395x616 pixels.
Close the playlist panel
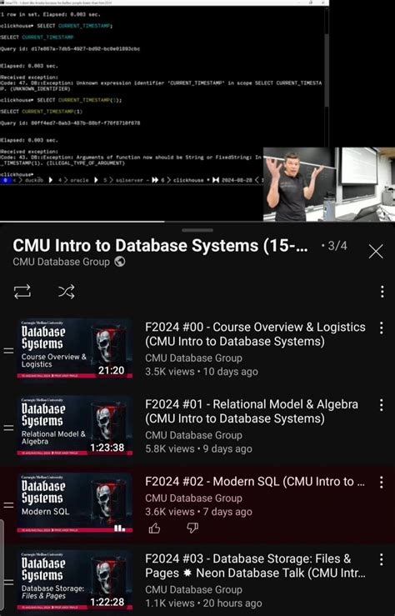click(x=376, y=252)
